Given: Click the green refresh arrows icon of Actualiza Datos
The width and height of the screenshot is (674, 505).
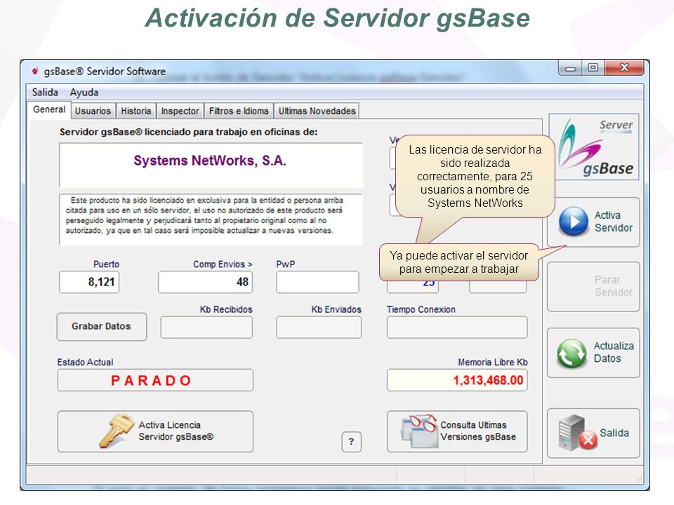Looking at the screenshot, I should [x=571, y=353].
